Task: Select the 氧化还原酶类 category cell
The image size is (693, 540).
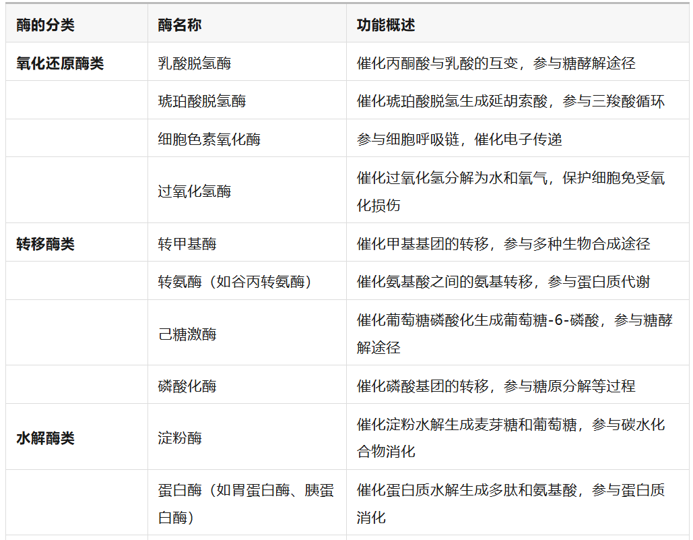Action: click(60, 63)
